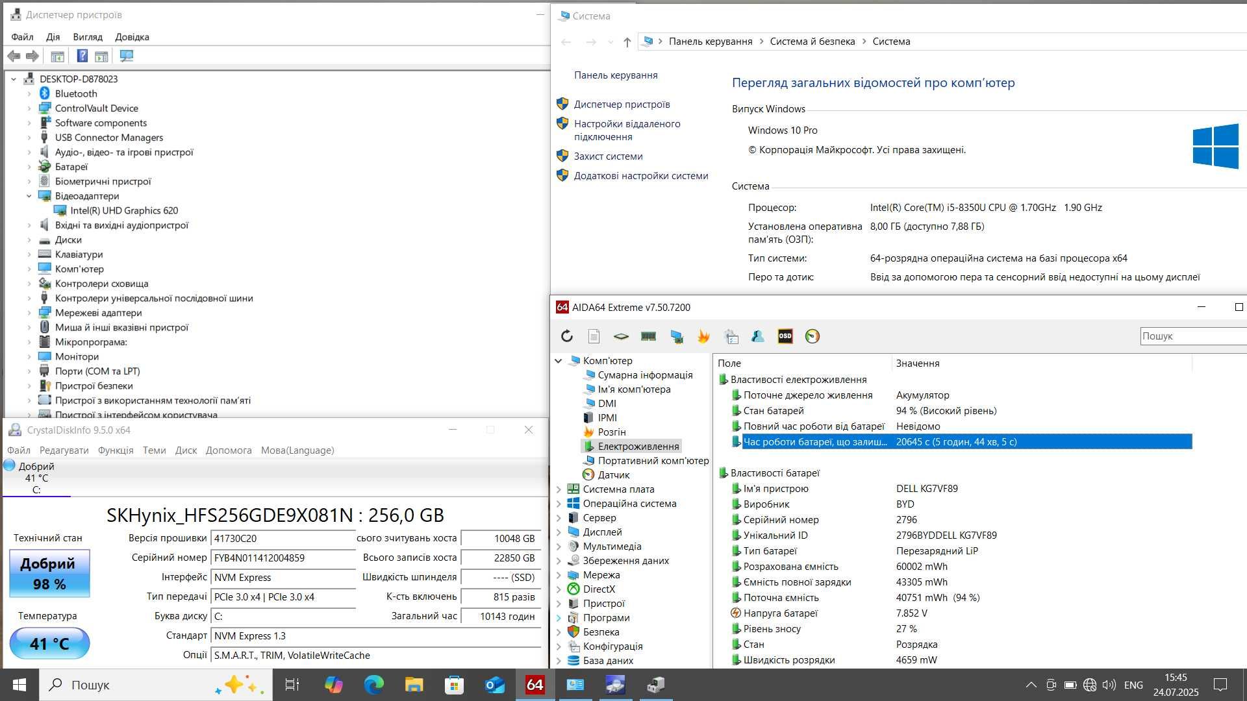
Task: Open the Довідка menu in Device Manager
Action: tap(132, 37)
